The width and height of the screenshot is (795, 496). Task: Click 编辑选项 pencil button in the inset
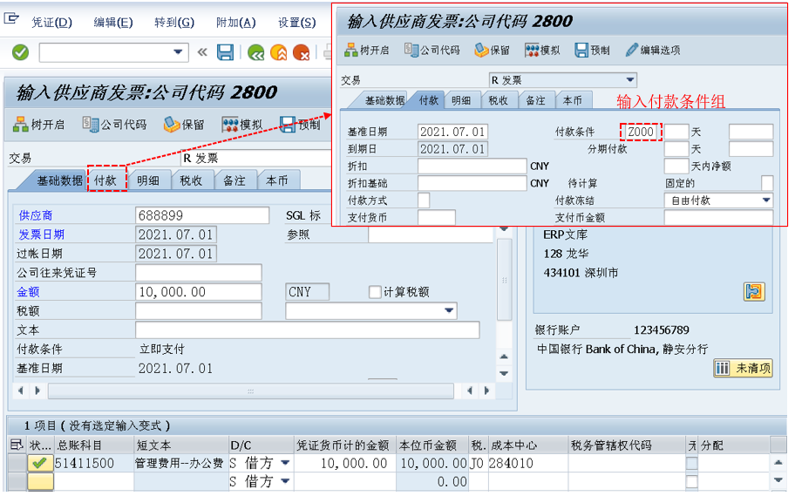[x=653, y=50]
